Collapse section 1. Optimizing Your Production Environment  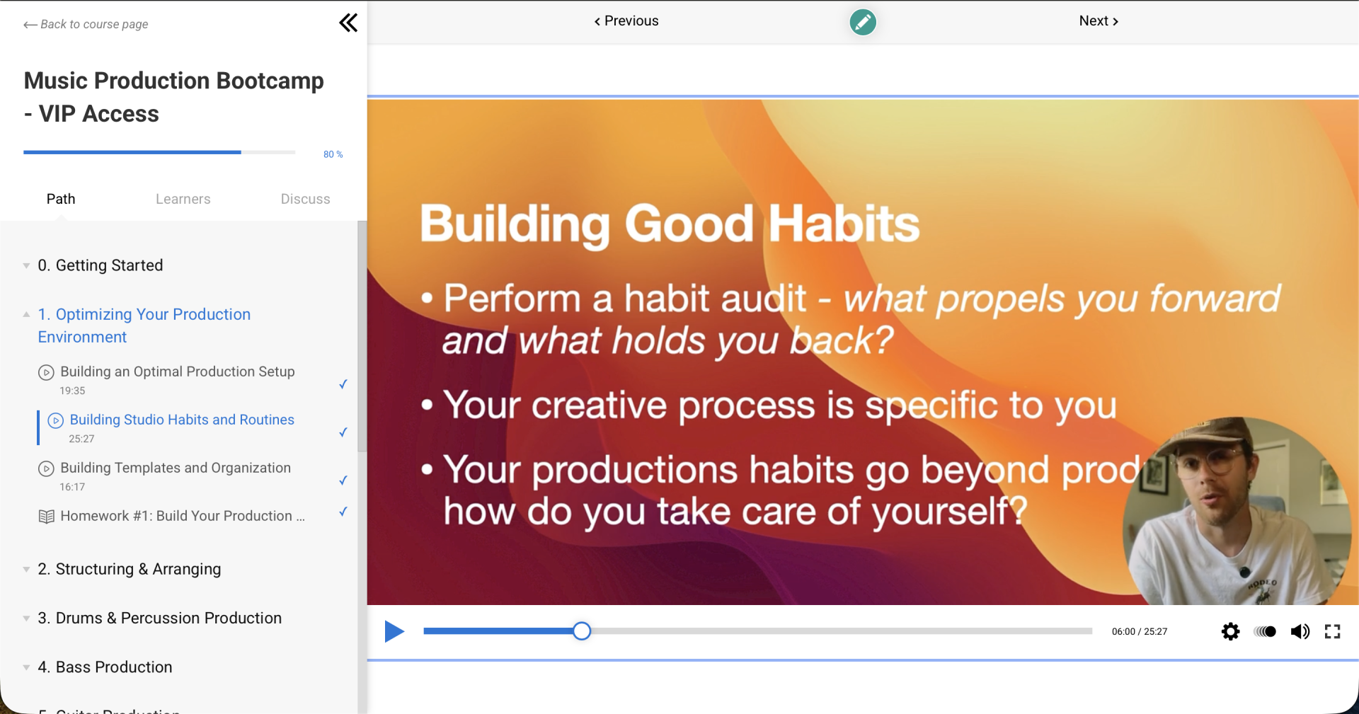[26, 314]
